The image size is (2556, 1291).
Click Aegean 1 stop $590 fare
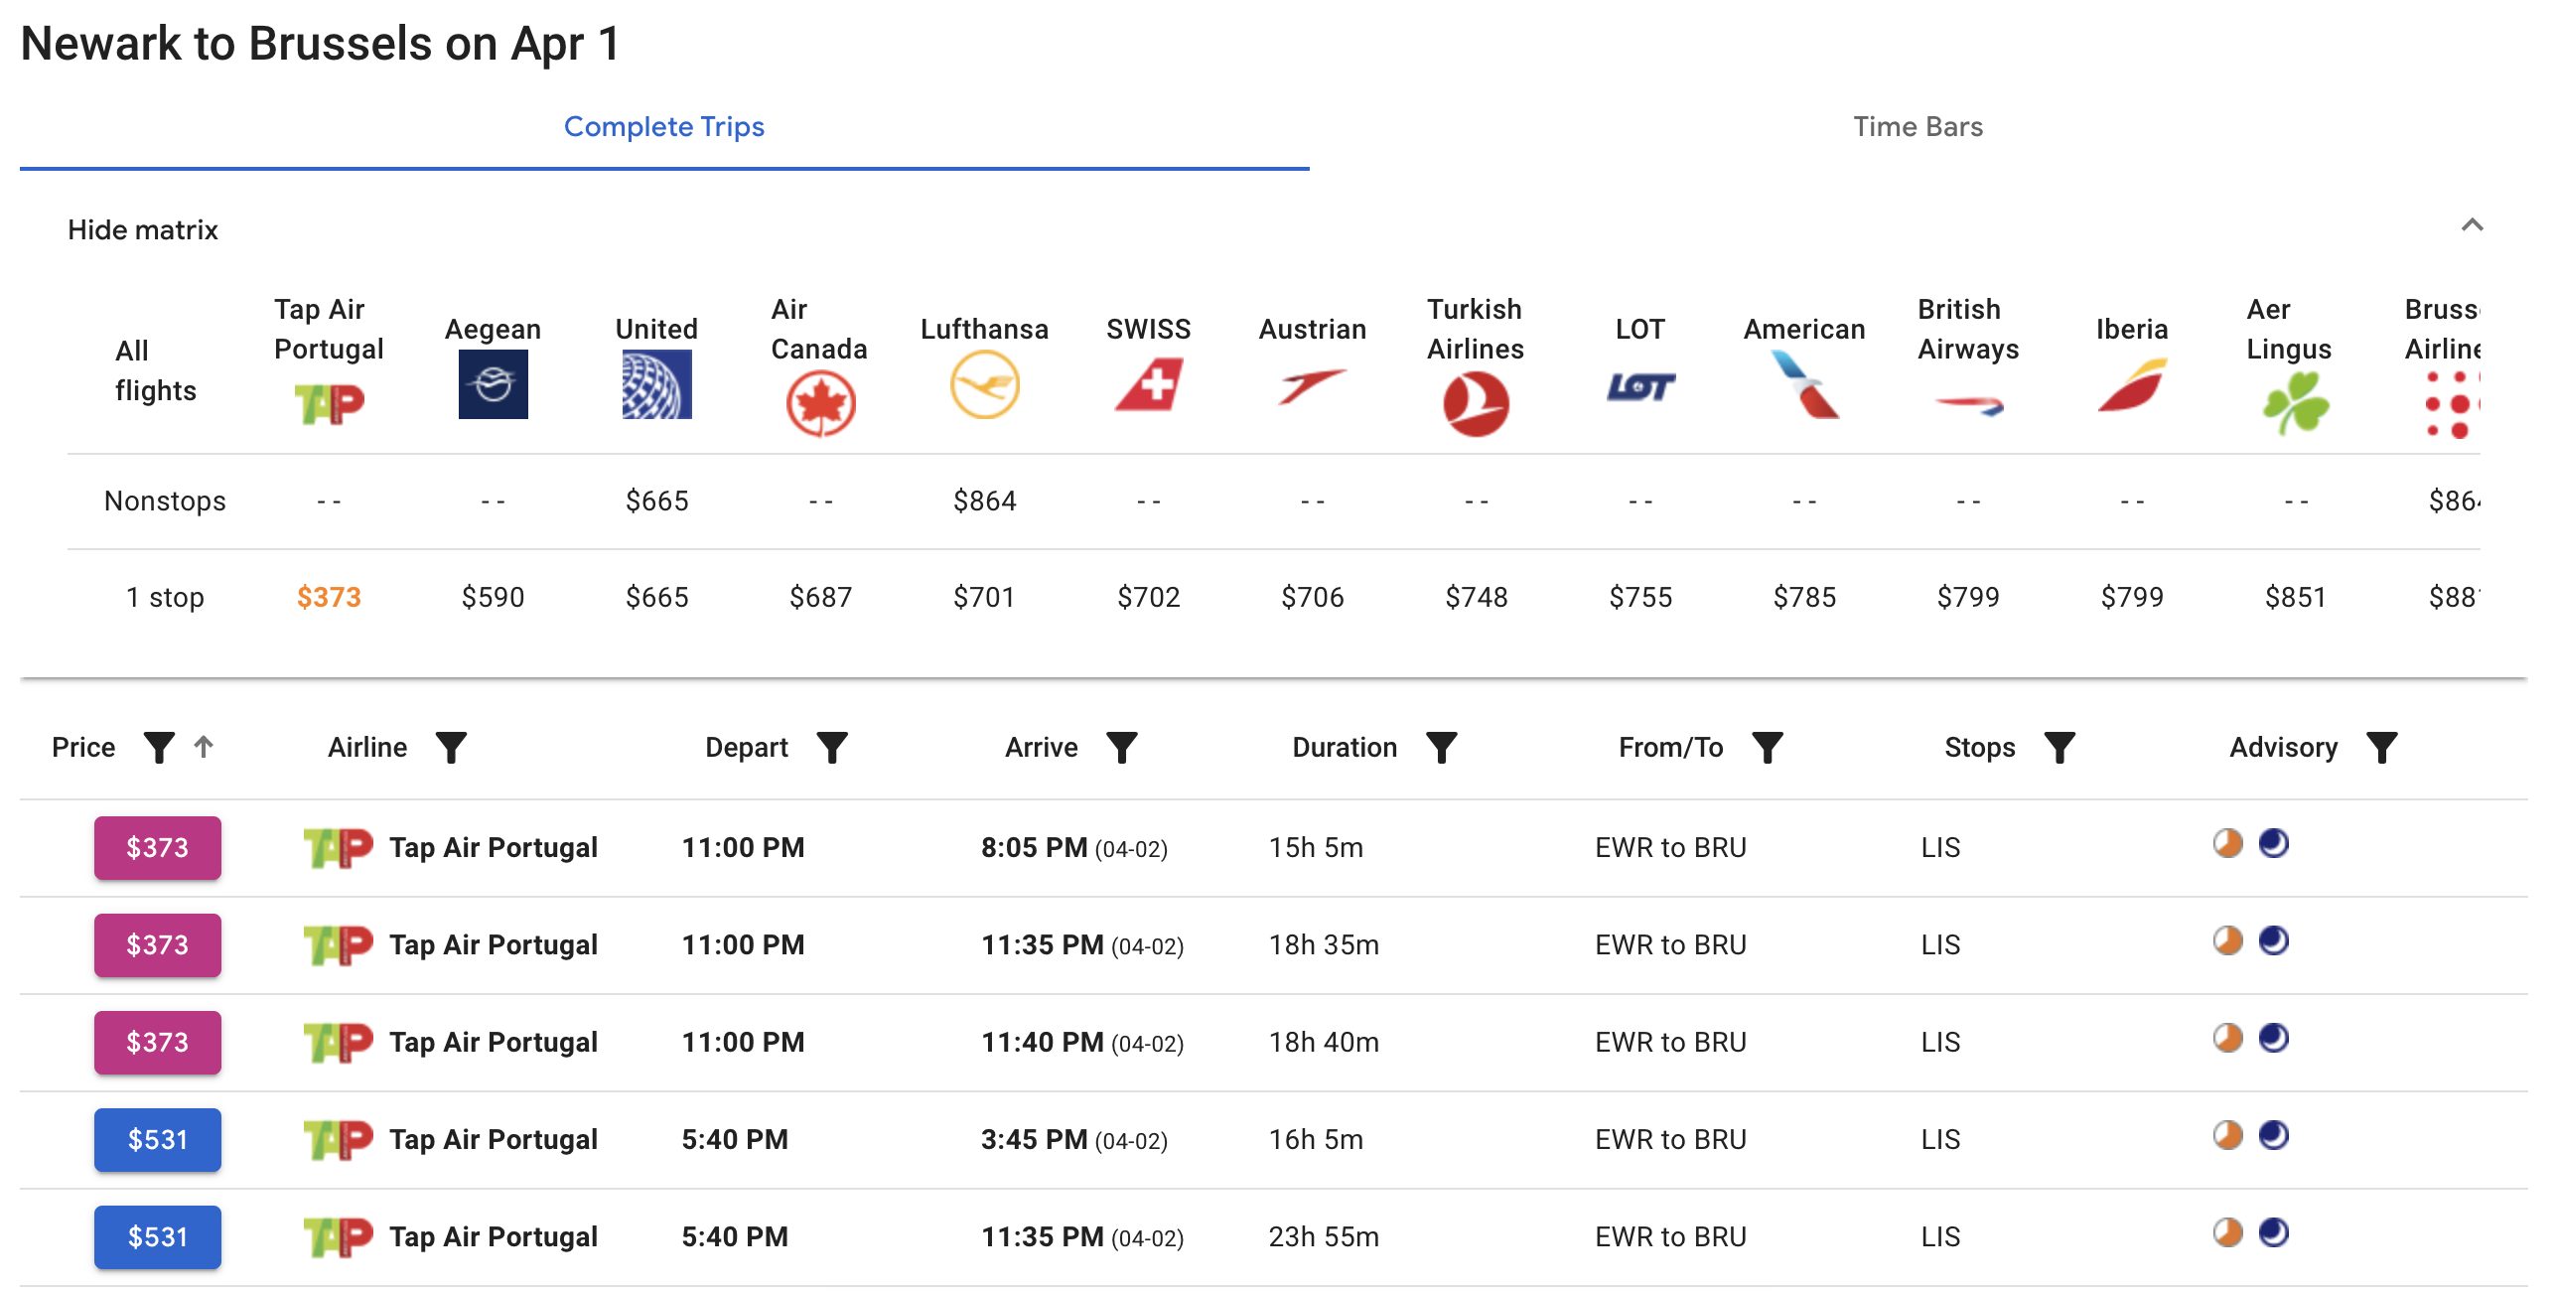coord(493,597)
